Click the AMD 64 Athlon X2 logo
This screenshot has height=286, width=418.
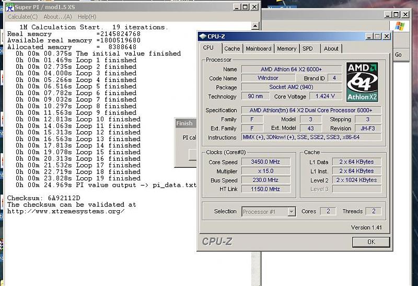(x=362, y=82)
